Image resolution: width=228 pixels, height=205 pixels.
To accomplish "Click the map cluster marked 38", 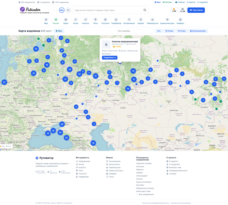I will (x=48, y=133).
